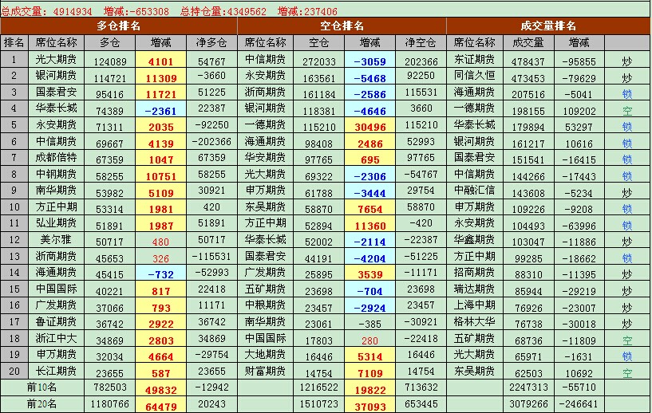This screenshot has height=413, width=652.
Task: Click the change value 10751 for 中钢期货
Action: click(x=161, y=176)
